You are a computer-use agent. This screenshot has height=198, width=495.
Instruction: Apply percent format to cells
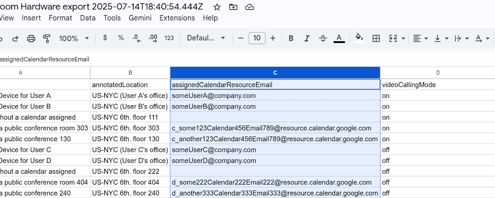coord(121,38)
